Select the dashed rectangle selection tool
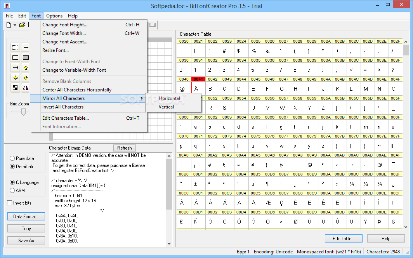 (x=15, y=47)
